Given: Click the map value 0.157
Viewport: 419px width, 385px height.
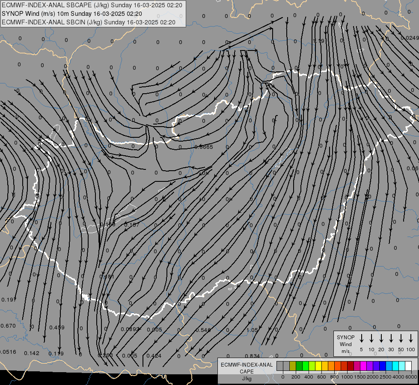Looking at the screenshot, I should click(132, 225).
